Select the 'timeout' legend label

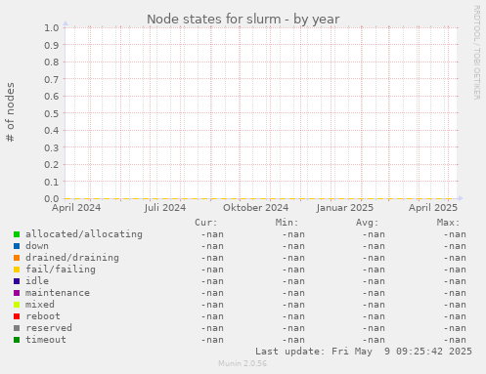click(x=46, y=340)
